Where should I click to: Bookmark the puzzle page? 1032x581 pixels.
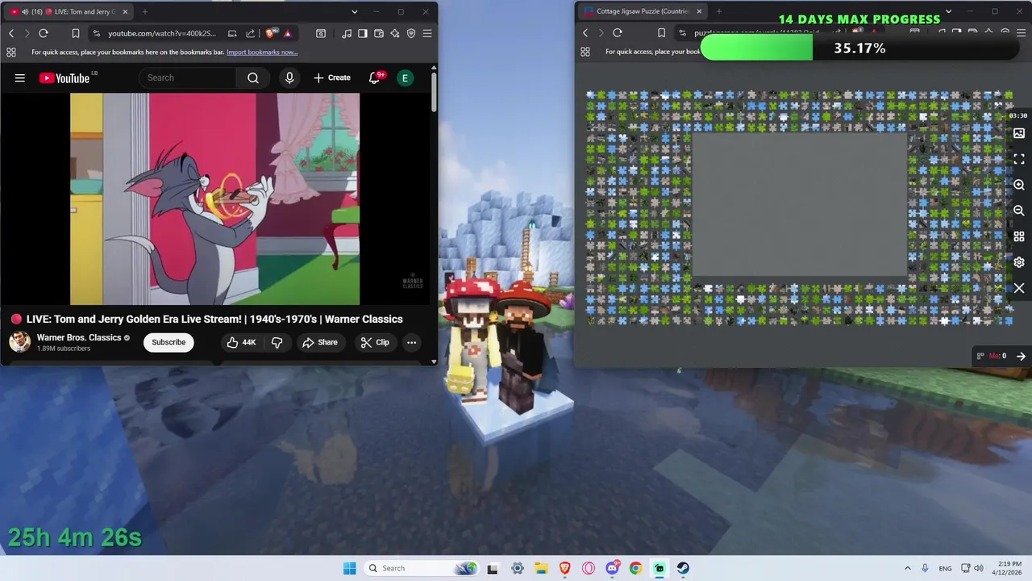tap(661, 33)
